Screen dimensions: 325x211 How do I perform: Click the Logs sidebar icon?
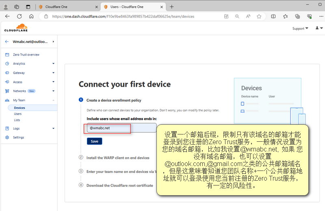[x=7, y=128]
